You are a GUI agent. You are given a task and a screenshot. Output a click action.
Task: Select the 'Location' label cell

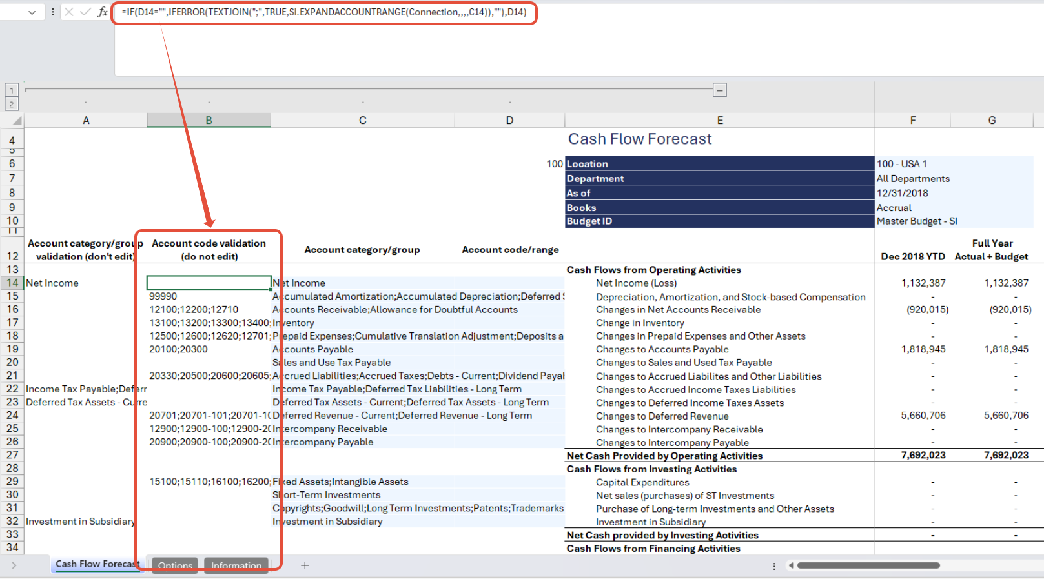(720, 163)
